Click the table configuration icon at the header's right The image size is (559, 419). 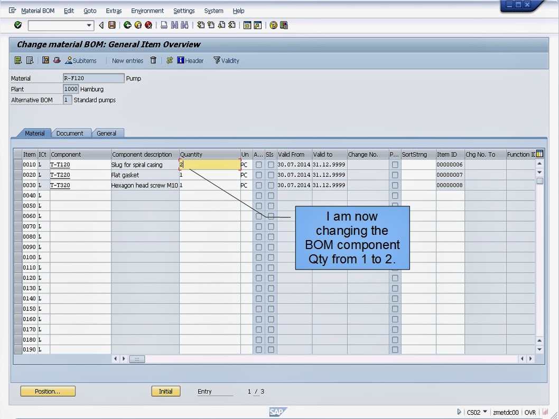[x=540, y=154]
